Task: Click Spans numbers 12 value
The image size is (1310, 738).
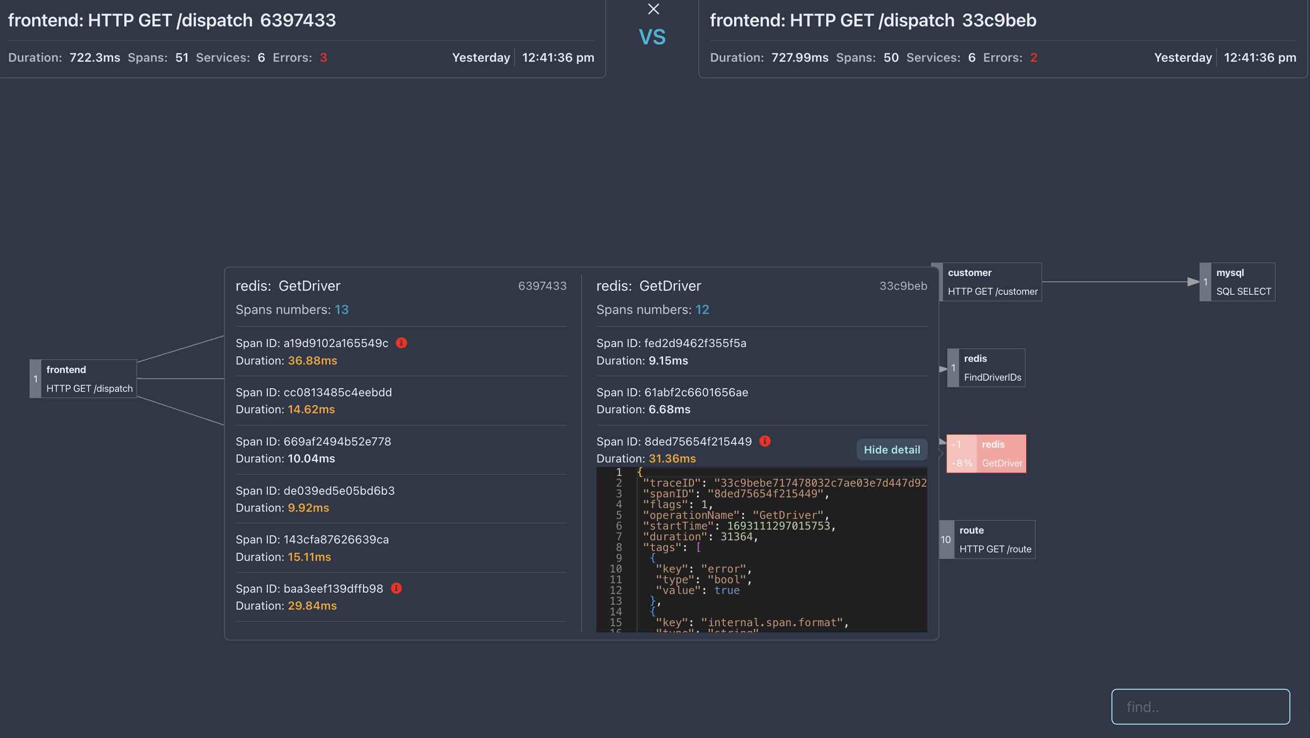Action: [702, 309]
